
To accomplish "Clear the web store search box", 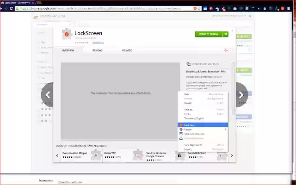I will point(70,25).
